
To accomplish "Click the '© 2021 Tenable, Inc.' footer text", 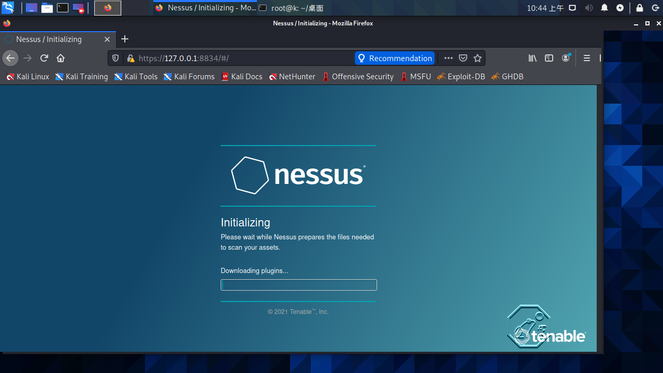I will point(298,312).
